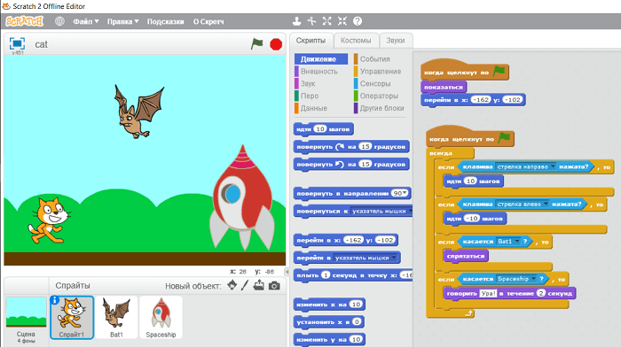Open стрелка направо key dropdown in script

(x=553, y=166)
